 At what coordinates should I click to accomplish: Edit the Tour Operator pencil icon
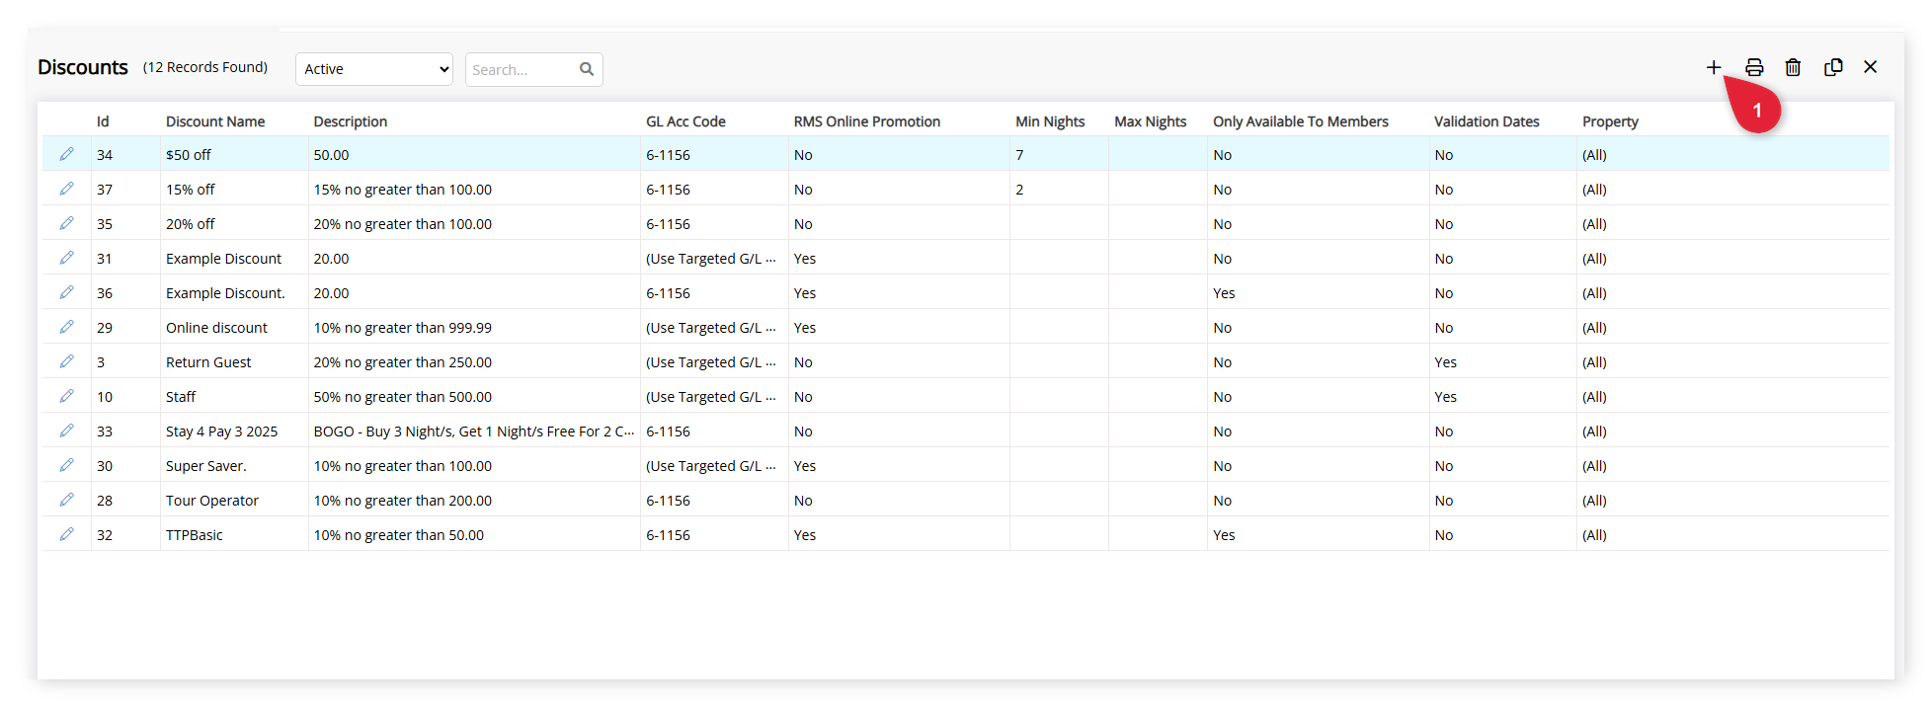66,500
